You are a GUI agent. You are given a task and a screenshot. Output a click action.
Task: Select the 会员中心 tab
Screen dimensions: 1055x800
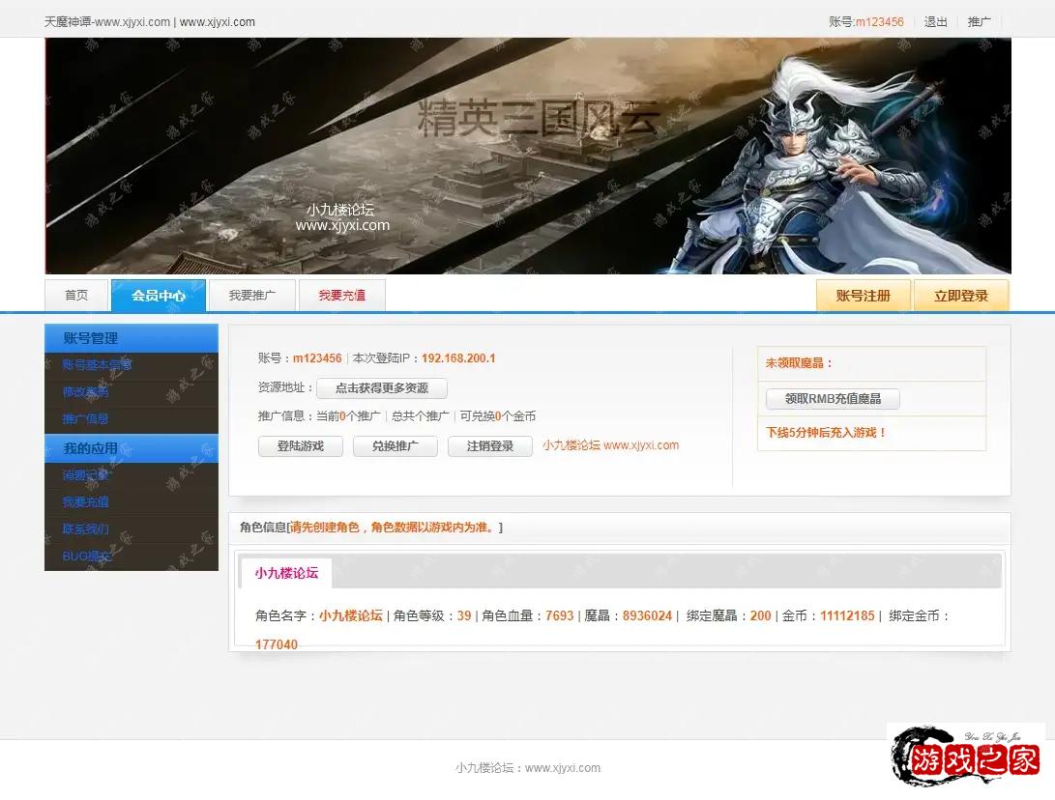click(x=159, y=296)
